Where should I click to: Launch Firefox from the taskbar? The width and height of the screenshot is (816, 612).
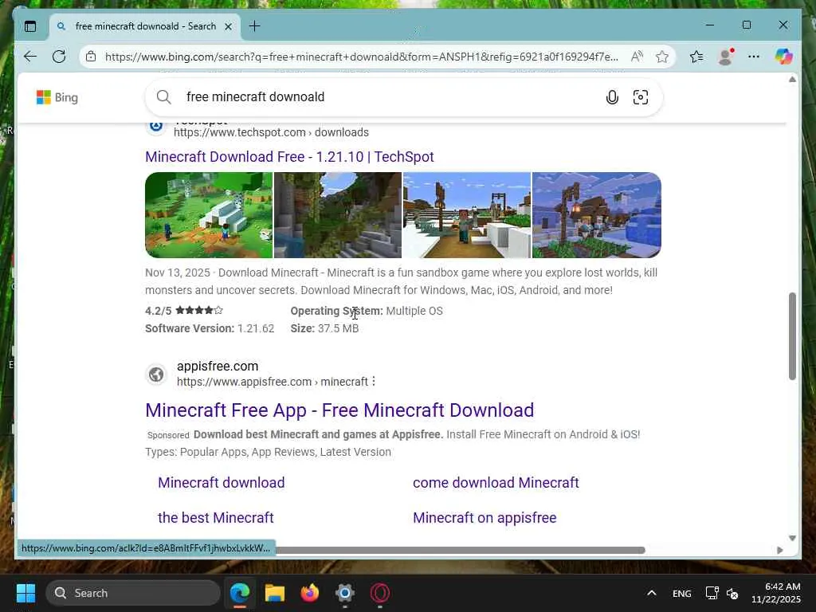pyautogui.click(x=310, y=593)
